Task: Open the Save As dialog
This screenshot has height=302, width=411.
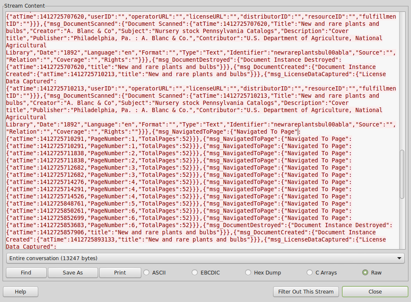Action: tap(72, 272)
